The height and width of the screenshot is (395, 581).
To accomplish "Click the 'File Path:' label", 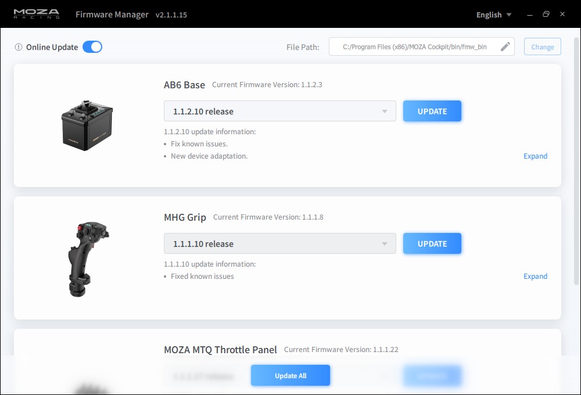I will (303, 47).
